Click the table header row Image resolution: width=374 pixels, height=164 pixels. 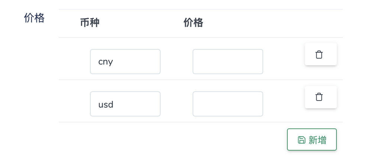tap(260, 23)
